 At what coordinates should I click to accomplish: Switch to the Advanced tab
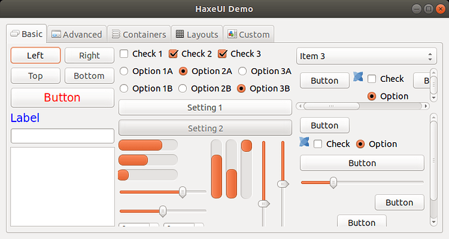tap(77, 34)
